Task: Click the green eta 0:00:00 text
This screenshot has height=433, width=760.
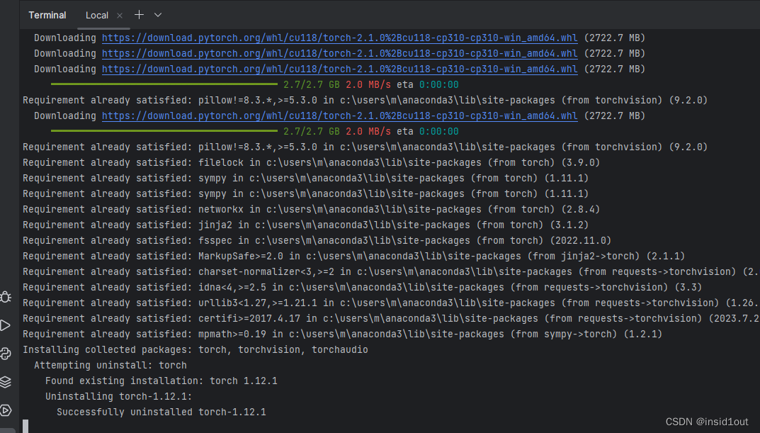Action: click(x=438, y=84)
